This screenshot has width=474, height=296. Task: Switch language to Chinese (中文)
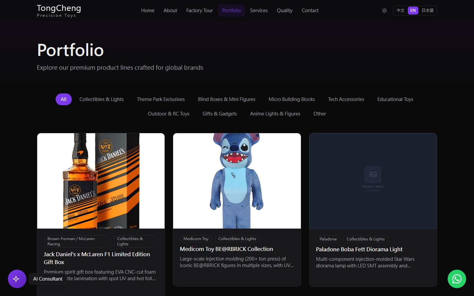pyautogui.click(x=400, y=11)
